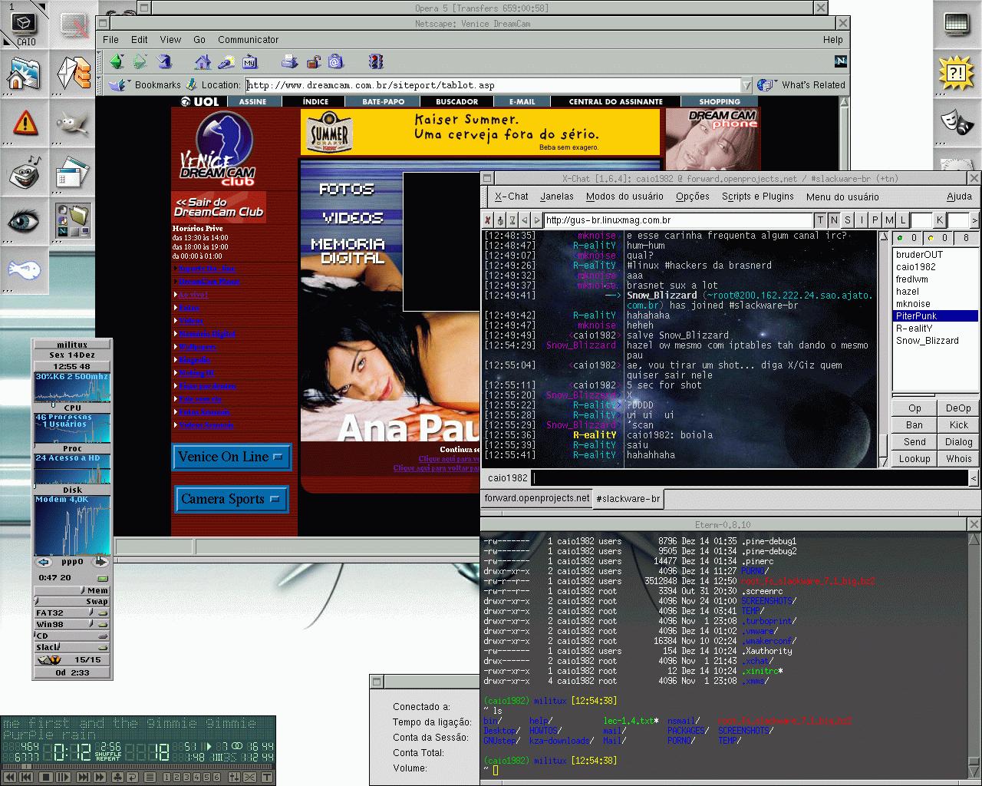The image size is (982, 786).
Task: Click Netscape N logo throbber
Action: click(840, 61)
